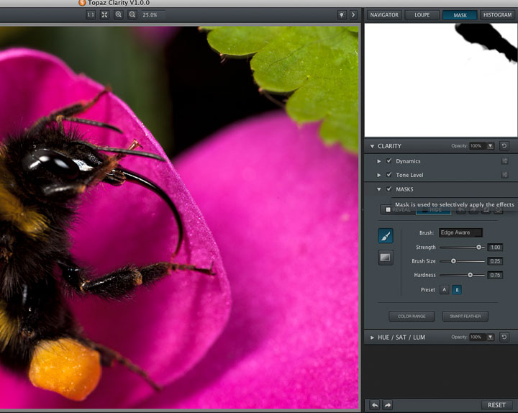Open the Clarity opacity dropdown arrow
518x413 pixels.
pos(490,146)
